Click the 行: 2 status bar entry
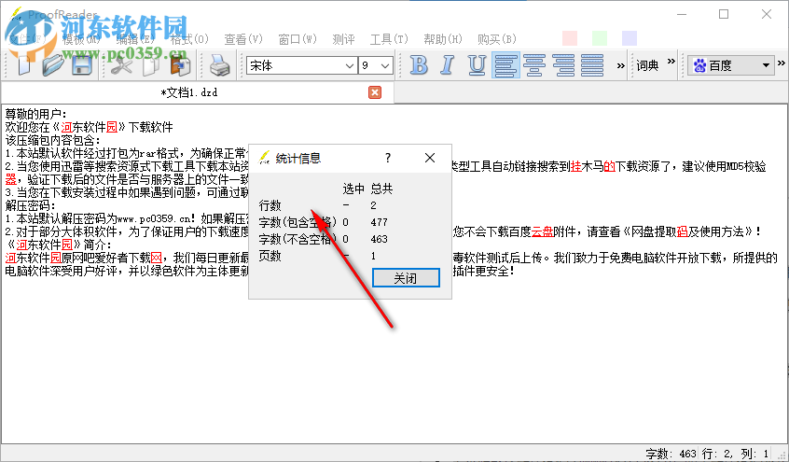 click(x=717, y=454)
